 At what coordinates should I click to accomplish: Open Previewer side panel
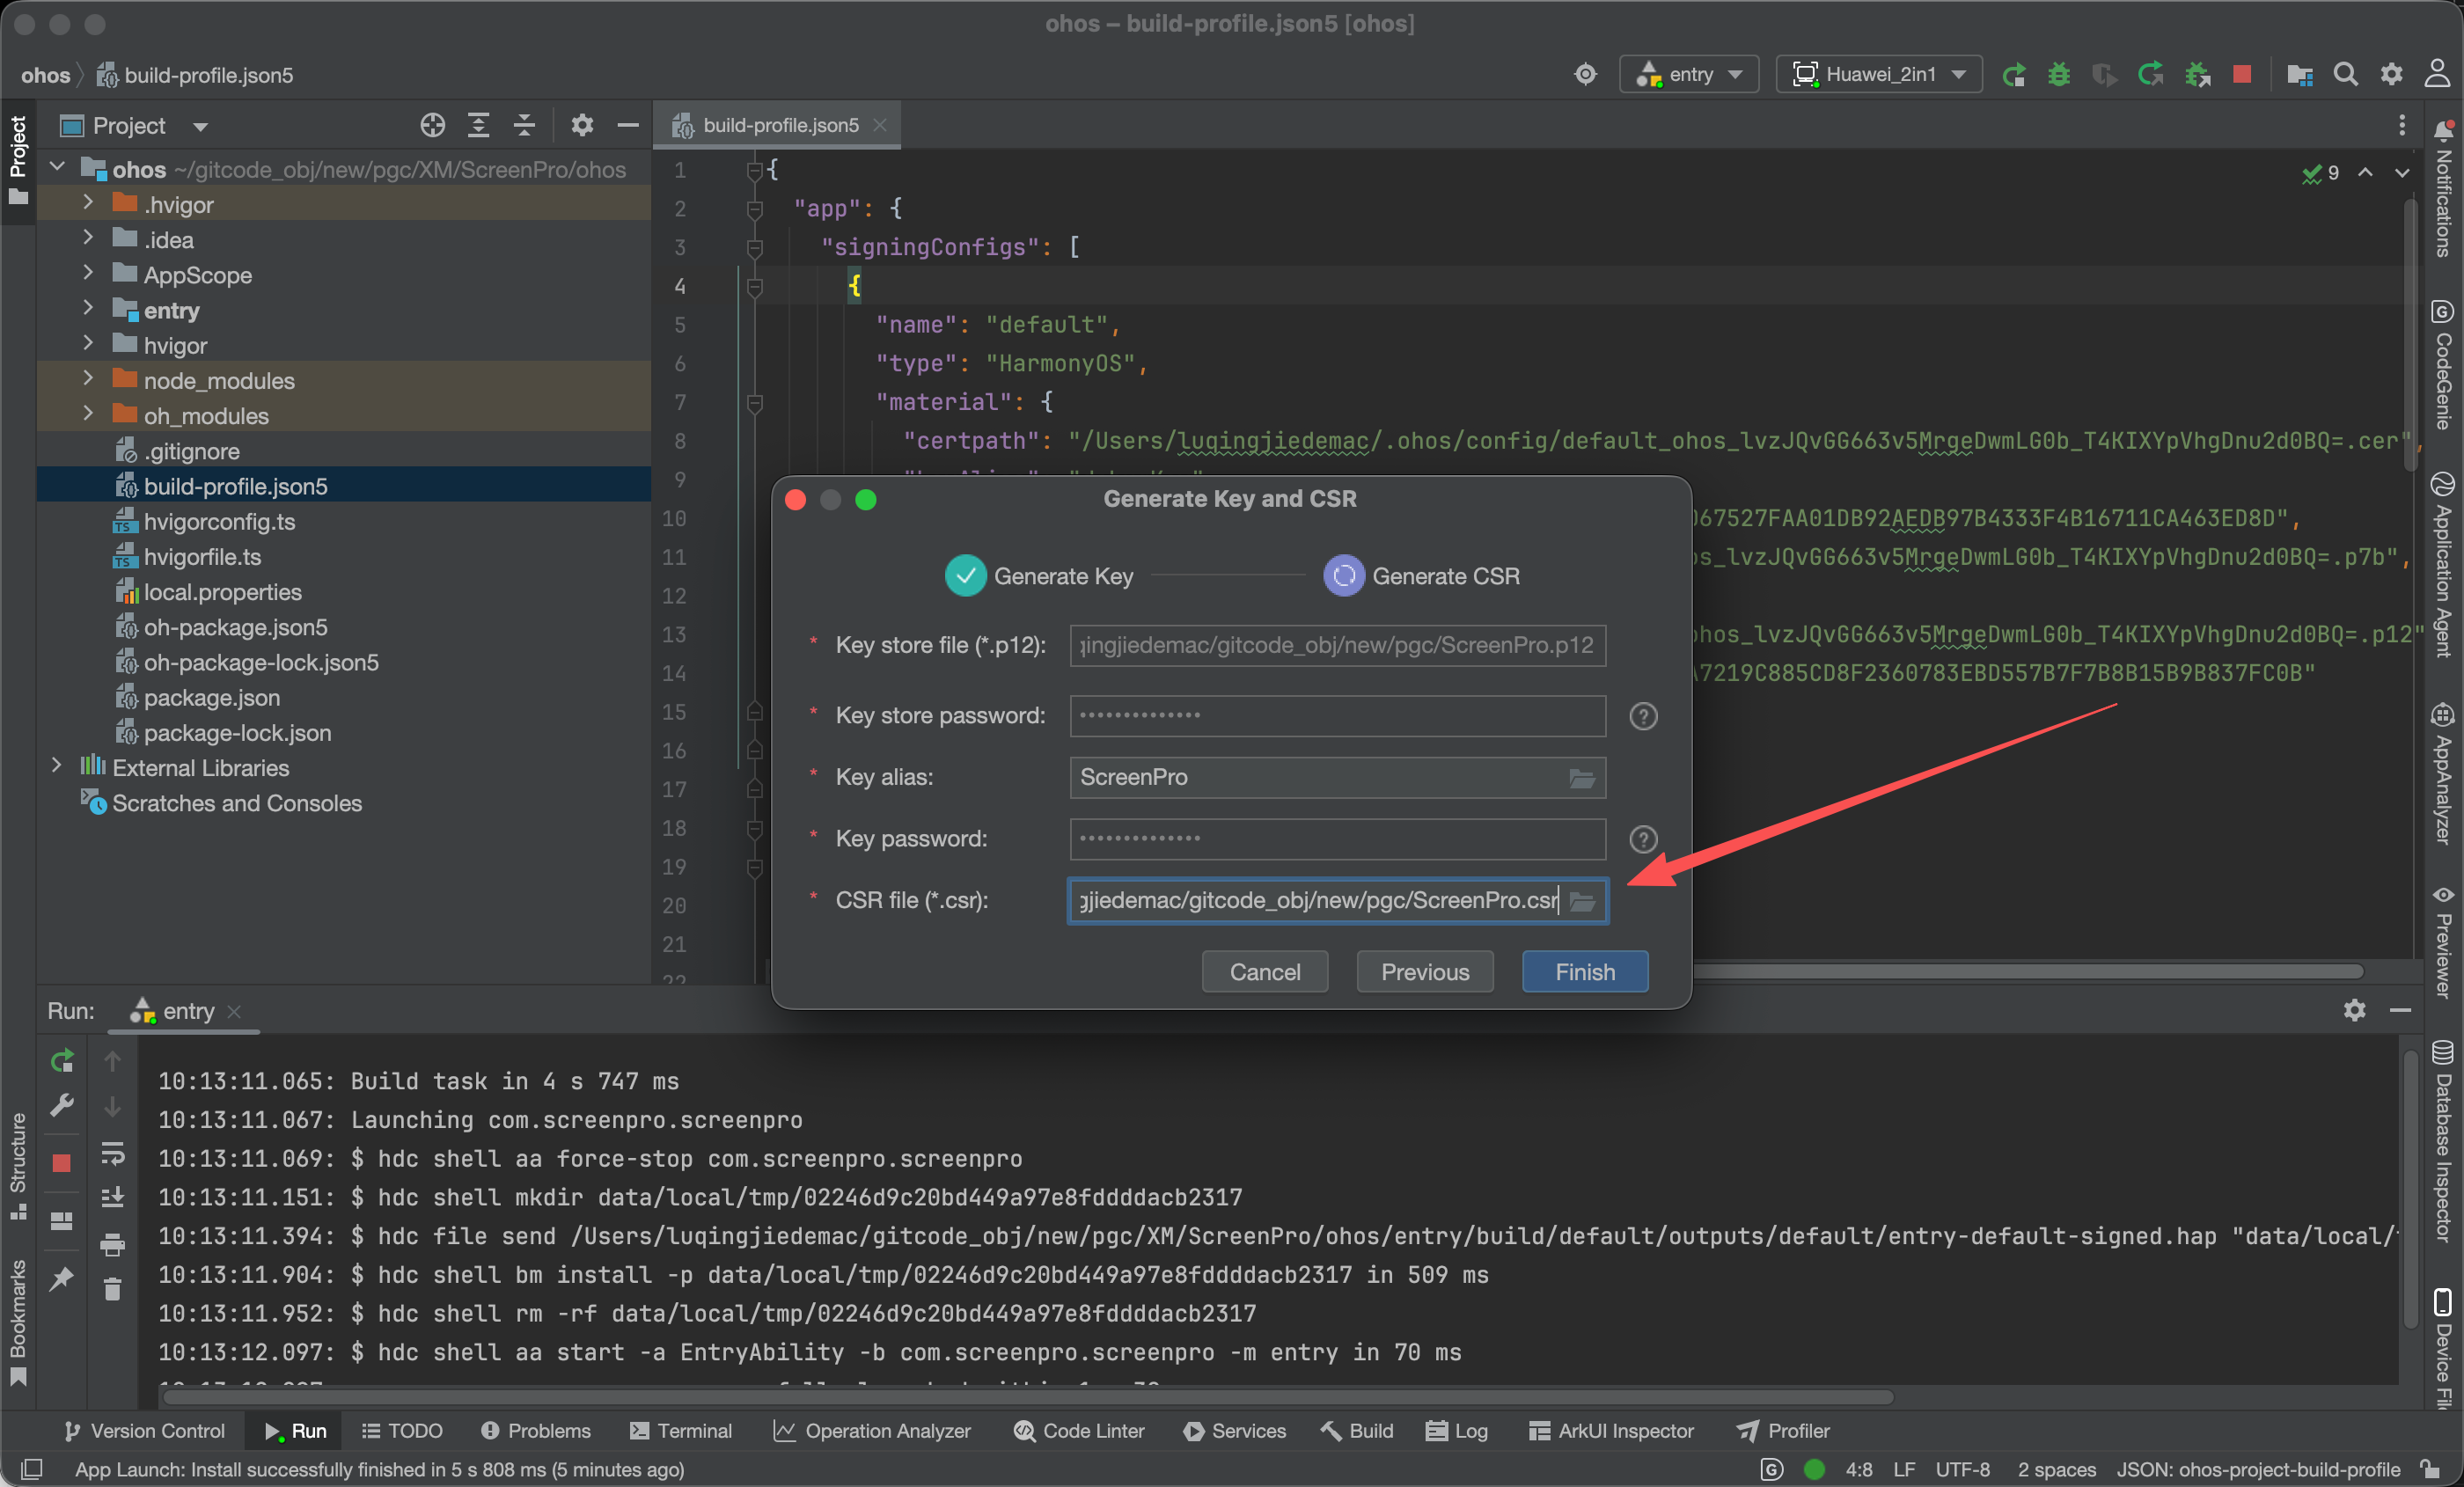[2443, 942]
